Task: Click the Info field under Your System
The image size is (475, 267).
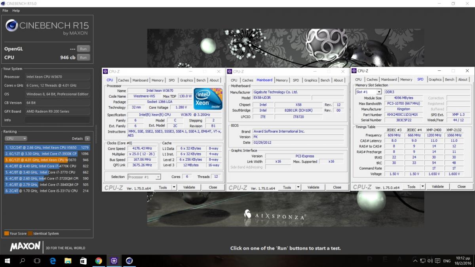Action: tap(58, 120)
